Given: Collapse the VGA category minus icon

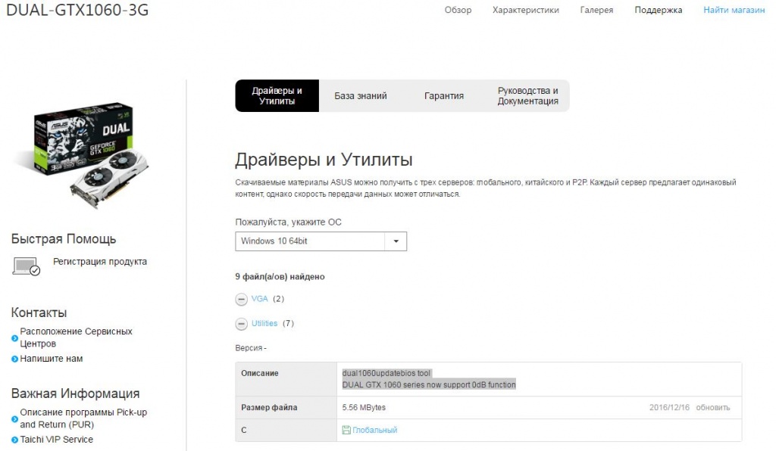Looking at the screenshot, I should point(241,300).
